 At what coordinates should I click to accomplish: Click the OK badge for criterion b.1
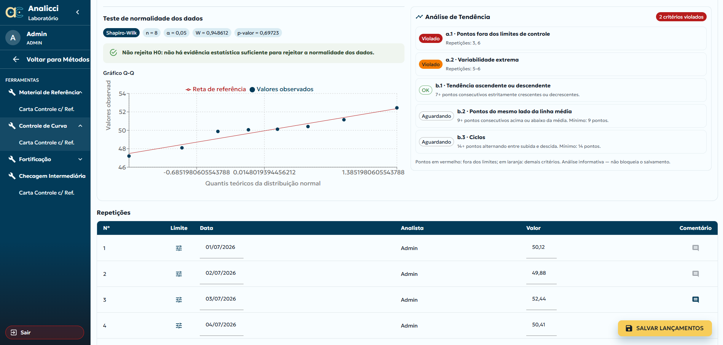coord(425,90)
